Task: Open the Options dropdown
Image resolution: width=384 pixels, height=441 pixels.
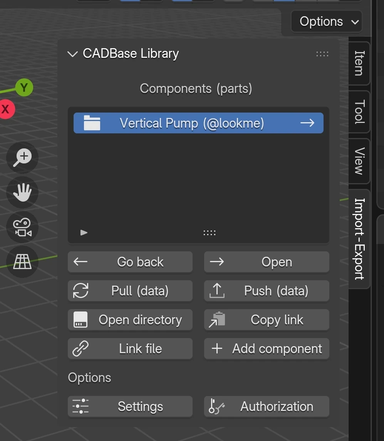Action: point(326,21)
